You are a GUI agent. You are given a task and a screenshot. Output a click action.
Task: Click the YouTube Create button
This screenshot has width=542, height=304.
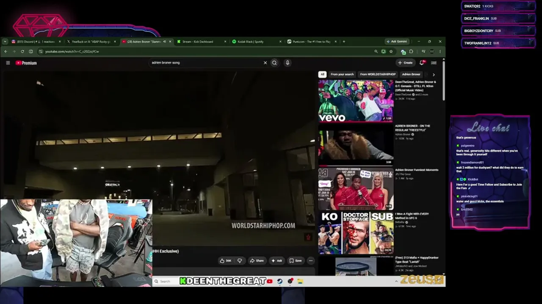click(x=405, y=62)
